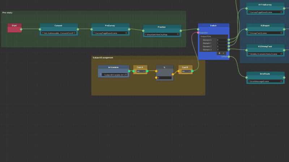The width and height of the screenshot is (289, 162).
Task: Edit the Element 0 value field
Action: pos(222,40)
